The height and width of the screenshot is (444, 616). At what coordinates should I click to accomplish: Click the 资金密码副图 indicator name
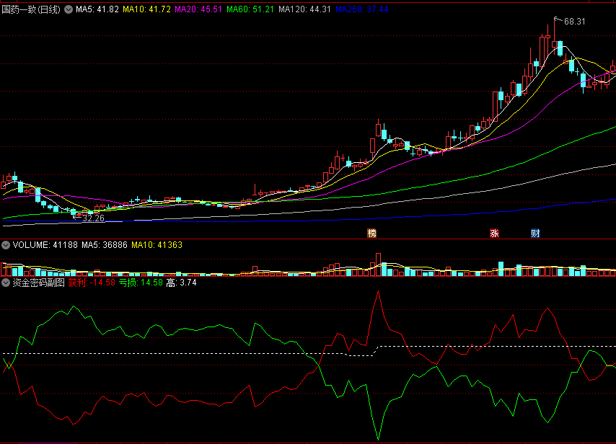(38, 283)
